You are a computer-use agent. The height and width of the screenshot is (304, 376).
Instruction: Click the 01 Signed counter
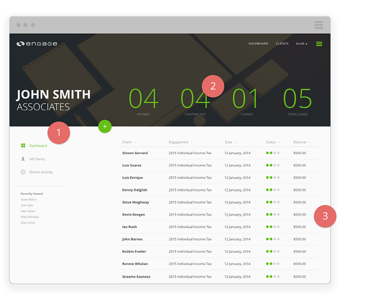pyautogui.click(x=245, y=102)
